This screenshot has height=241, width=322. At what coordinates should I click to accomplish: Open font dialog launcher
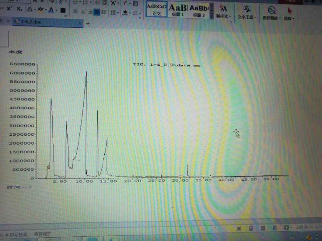[65, 16]
